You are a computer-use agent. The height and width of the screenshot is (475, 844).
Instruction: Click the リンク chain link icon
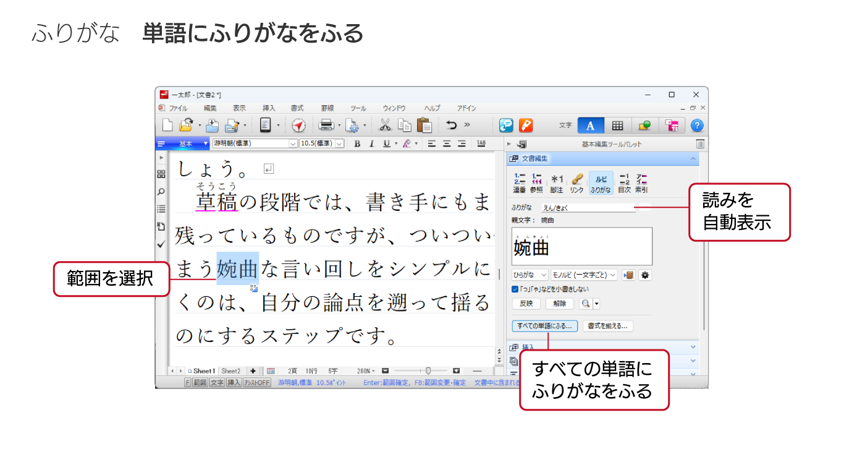577,183
